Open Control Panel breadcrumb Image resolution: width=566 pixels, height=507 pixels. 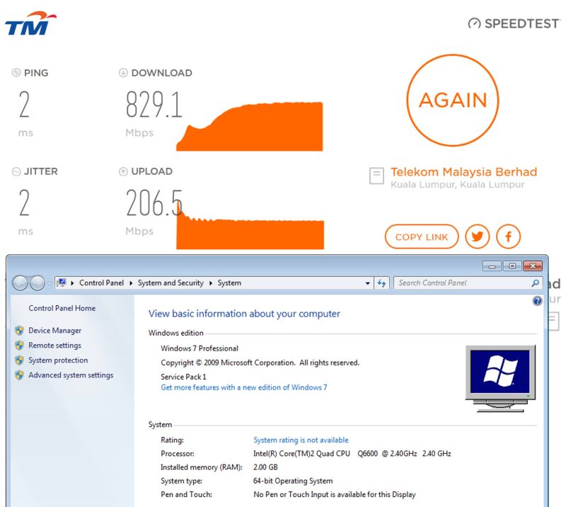[101, 283]
